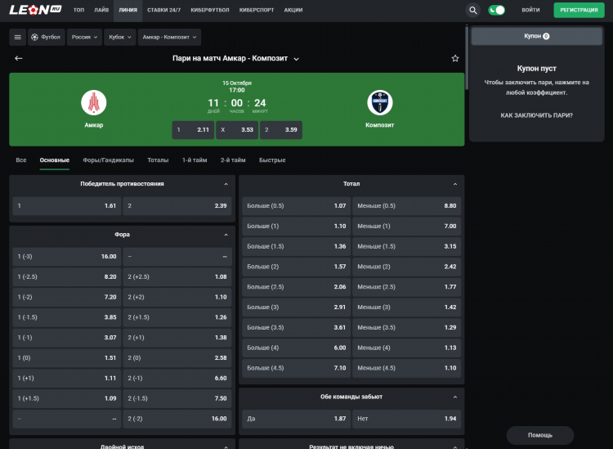Image resolution: width=613 pixels, height=449 pixels.
Task: Open the Leon.ru logo home link
Action: pyautogui.click(x=35, y=10)
